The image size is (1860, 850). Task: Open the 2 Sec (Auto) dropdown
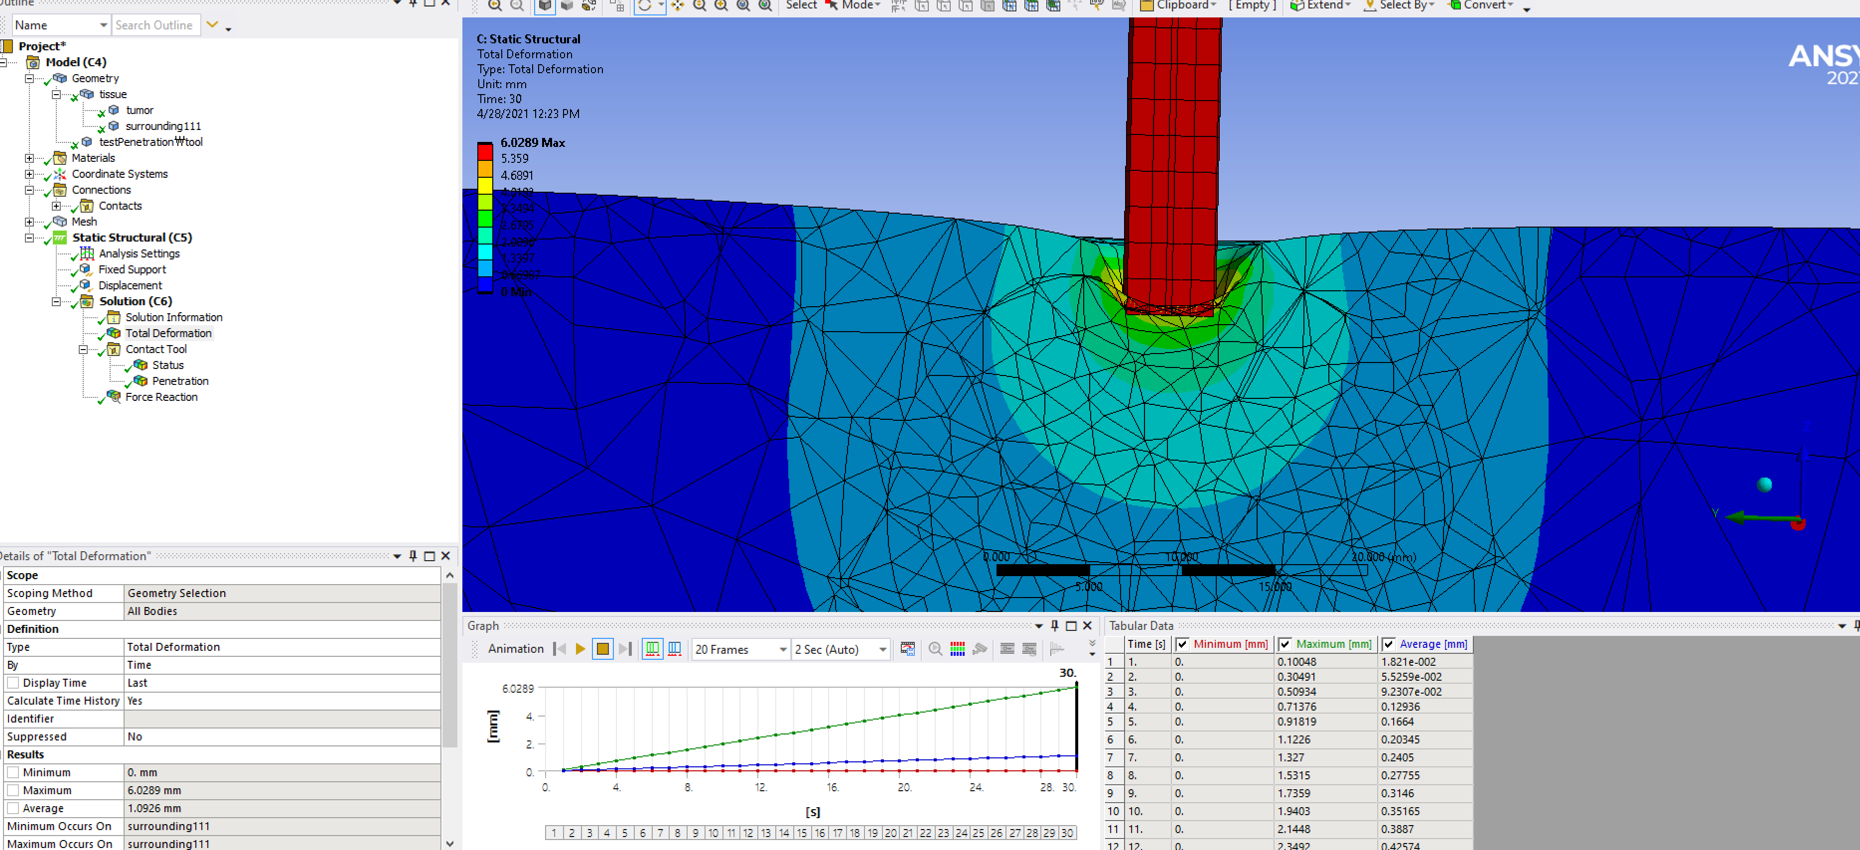pos(882,649)
